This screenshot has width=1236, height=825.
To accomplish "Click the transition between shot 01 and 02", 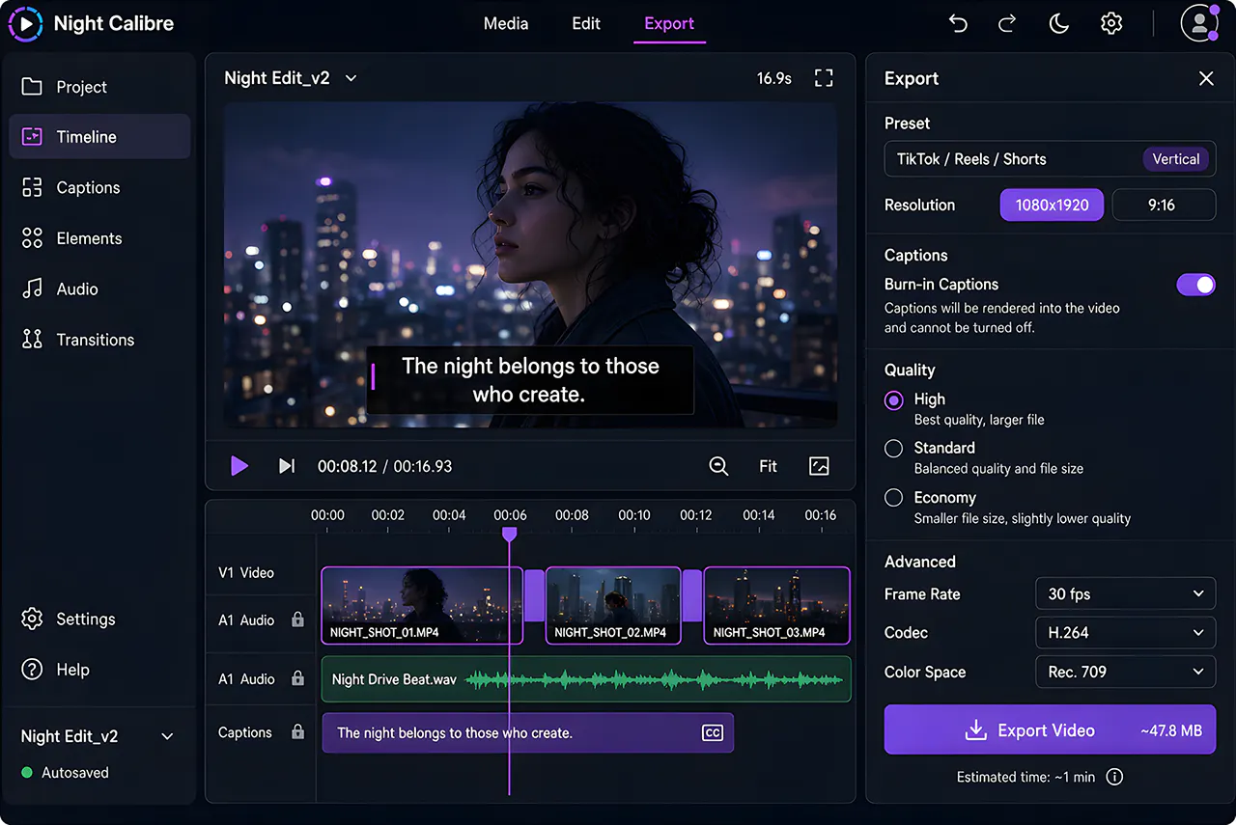I will pos(535,595).
